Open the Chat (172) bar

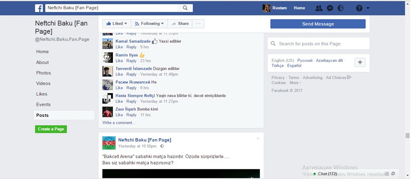327,174
